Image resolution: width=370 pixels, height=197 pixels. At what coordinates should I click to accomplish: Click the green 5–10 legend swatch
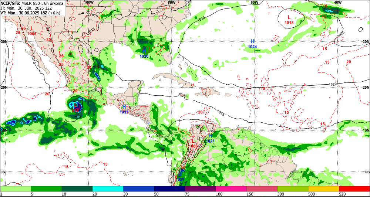coord(46,189)
